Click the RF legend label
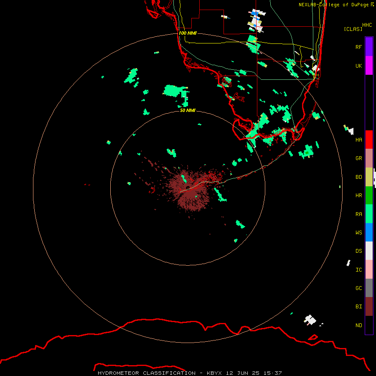This screenshot has width=376, height=376. point(358,47)
